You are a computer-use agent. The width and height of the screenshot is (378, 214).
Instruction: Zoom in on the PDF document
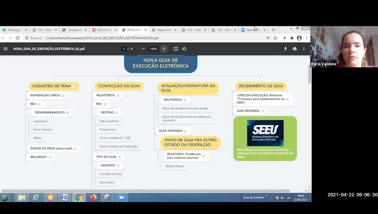tap(164, 49)
